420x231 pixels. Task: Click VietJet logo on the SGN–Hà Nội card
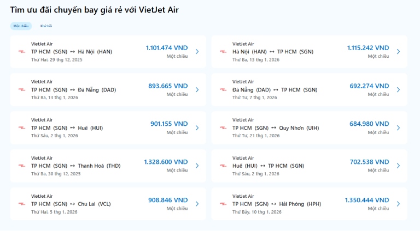point(21,52)
